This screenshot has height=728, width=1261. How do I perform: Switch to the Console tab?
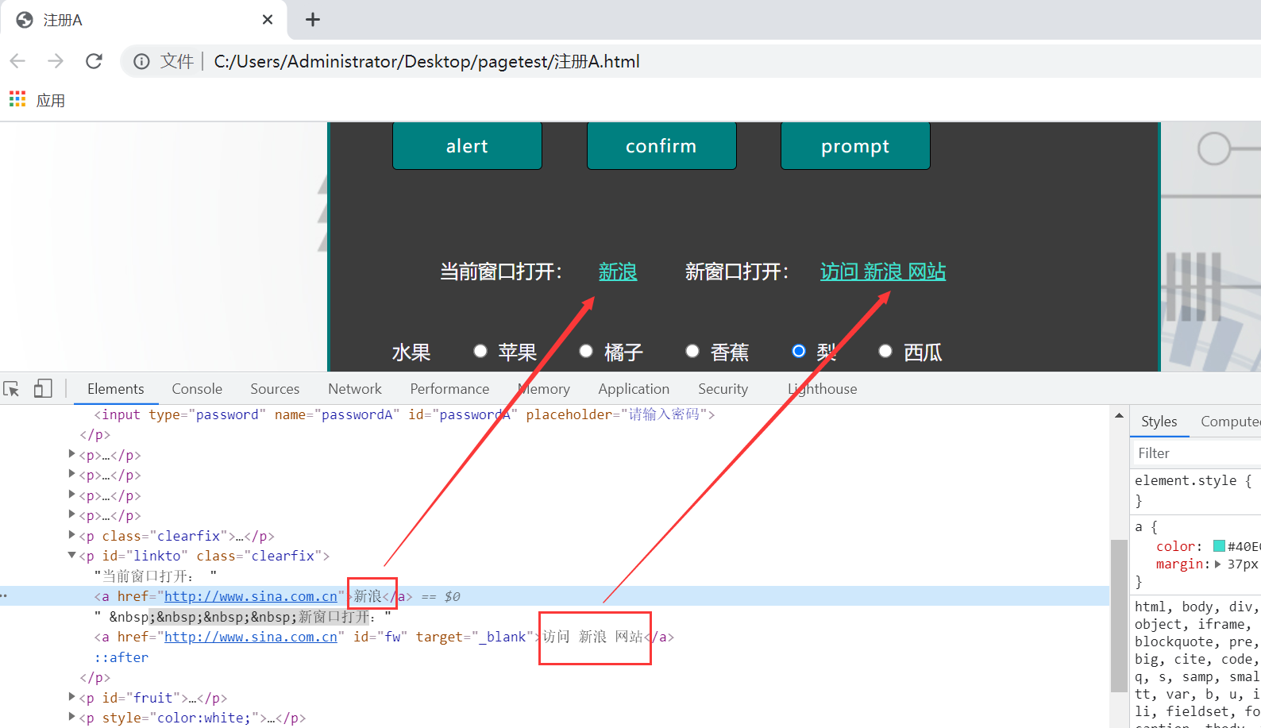click(x=197, y=389)
